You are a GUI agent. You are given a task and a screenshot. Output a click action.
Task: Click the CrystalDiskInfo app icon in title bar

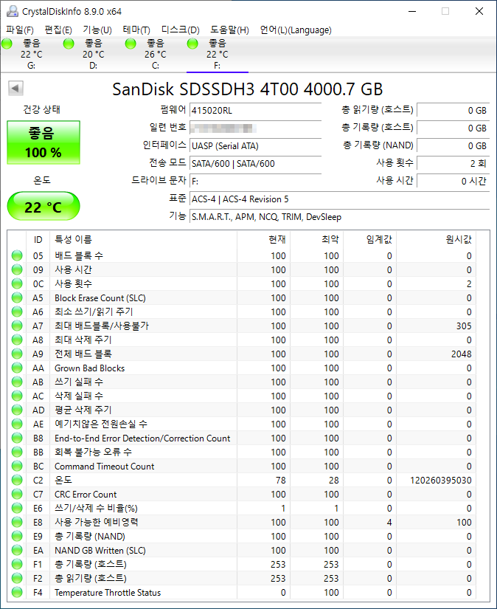[13, 11]
